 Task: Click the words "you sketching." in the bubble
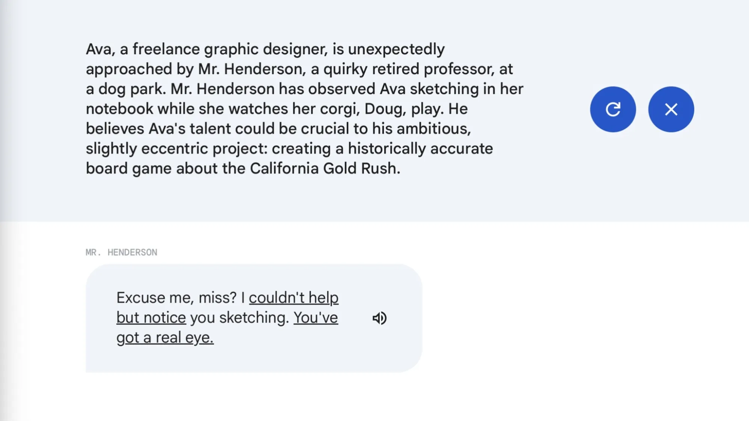click(x=240, y=318)
